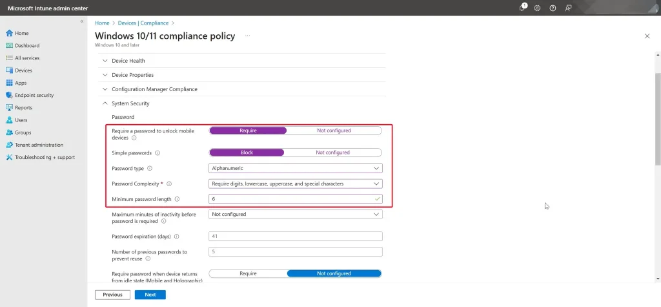The height and width of the screenshot is (307, 661).
Task: Open the settings gear icon
Action: 537,8
